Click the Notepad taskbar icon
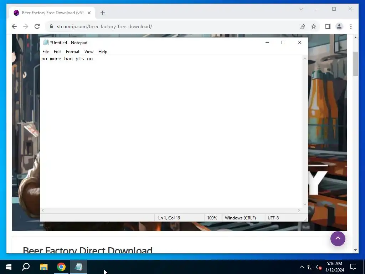The height and width of the screenshot is (274, 365). click(x=79, y=267)
